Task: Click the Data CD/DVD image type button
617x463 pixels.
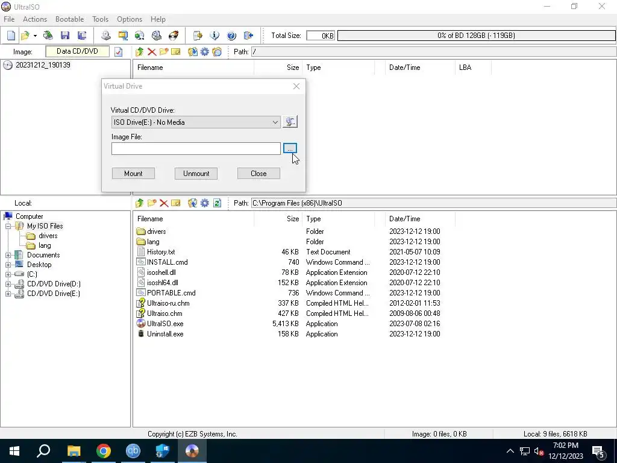Action: [78, 51]
